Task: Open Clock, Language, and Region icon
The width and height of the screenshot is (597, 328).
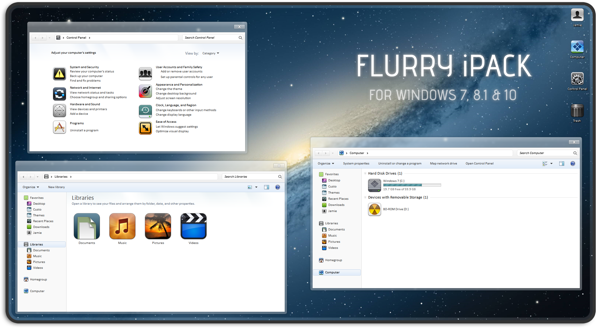Action: [145, 111]
